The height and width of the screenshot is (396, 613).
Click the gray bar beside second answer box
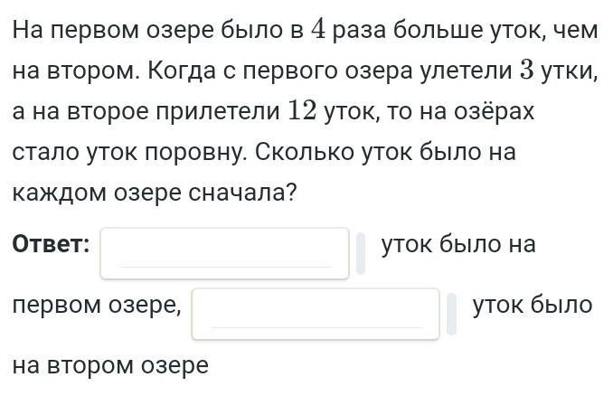[451, 314]
